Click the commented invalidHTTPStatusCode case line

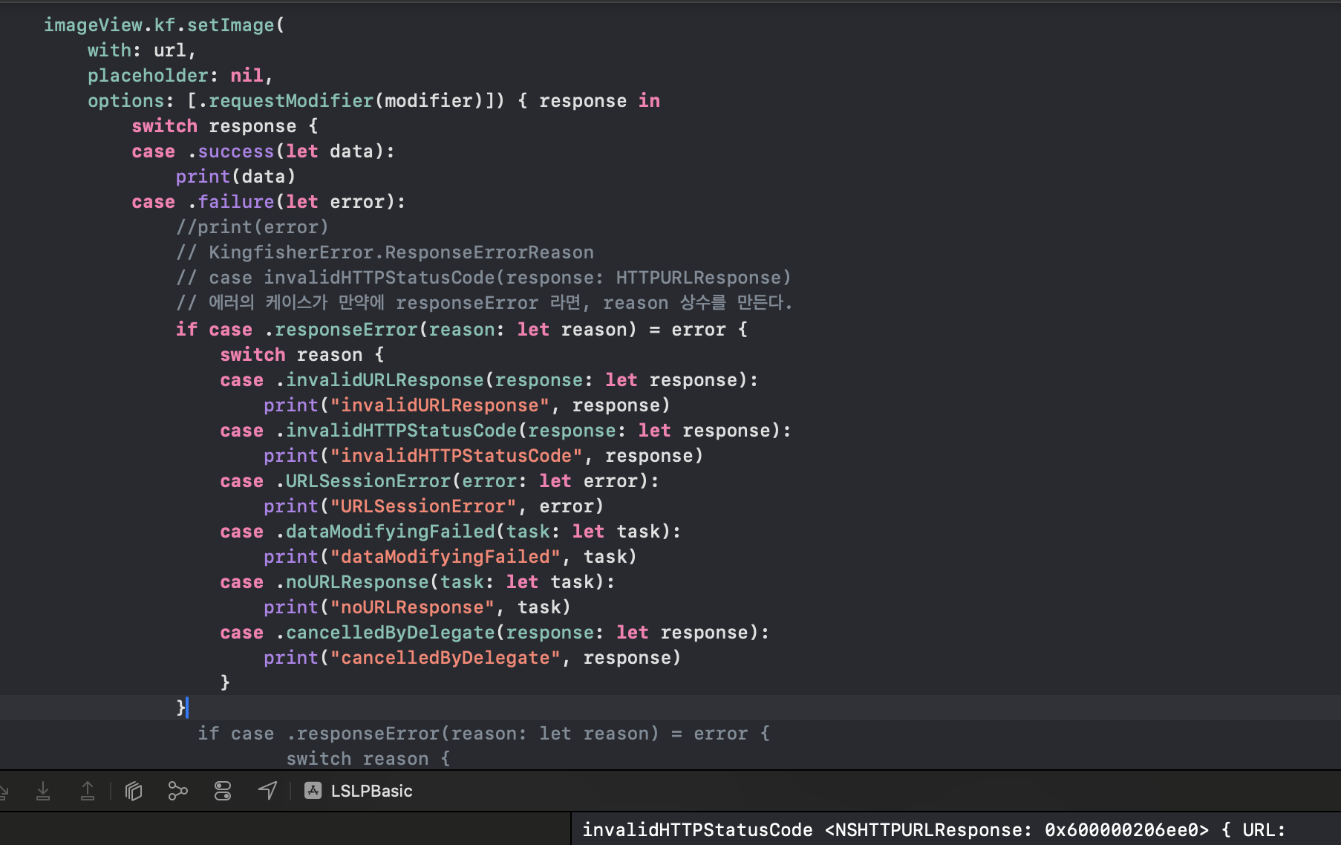coord(484,278)
